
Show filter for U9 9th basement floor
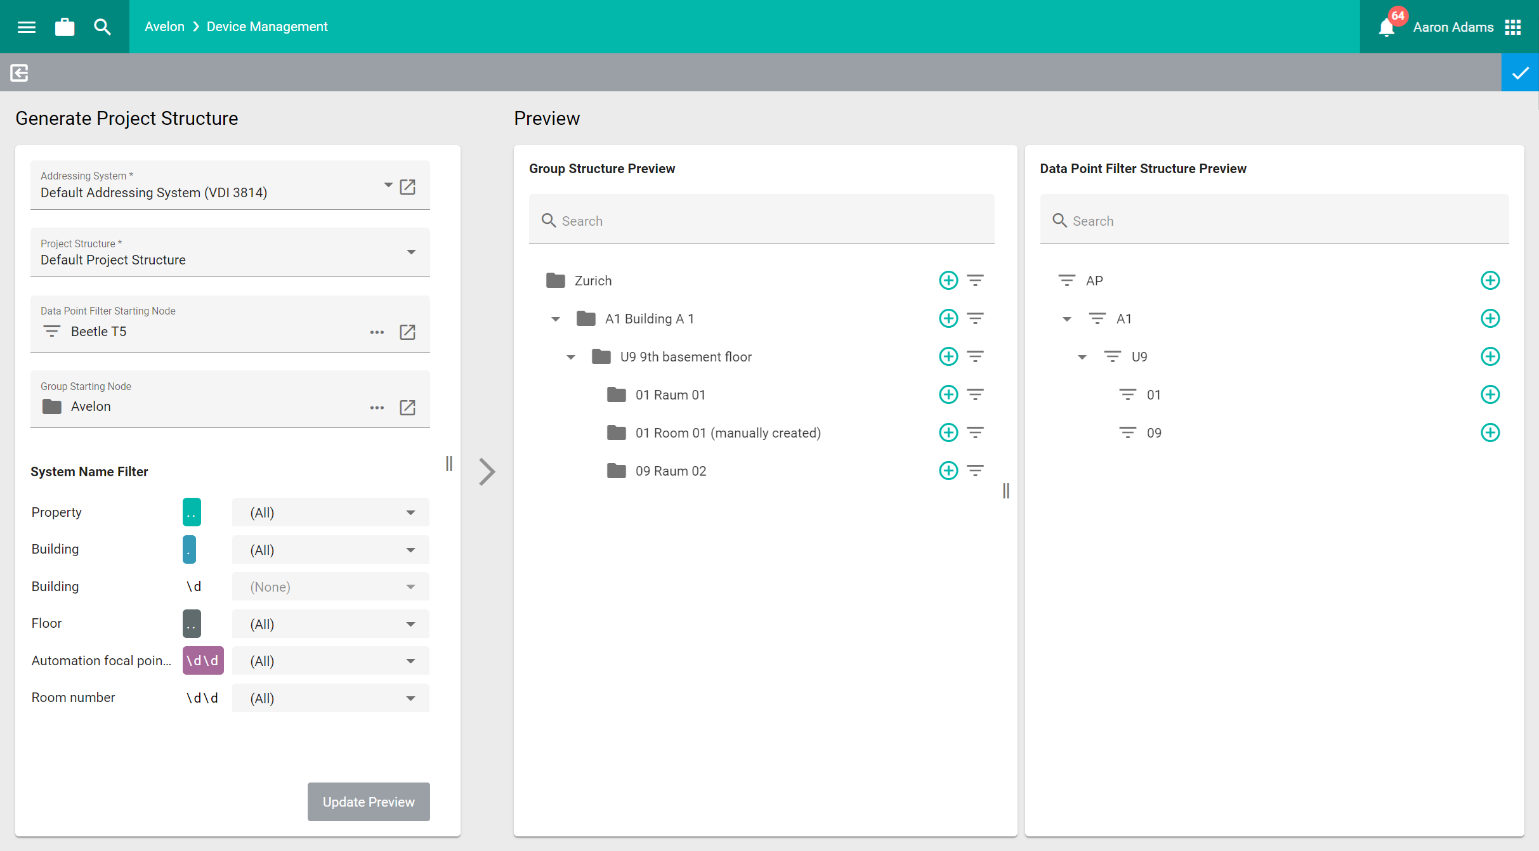[975, 356]
